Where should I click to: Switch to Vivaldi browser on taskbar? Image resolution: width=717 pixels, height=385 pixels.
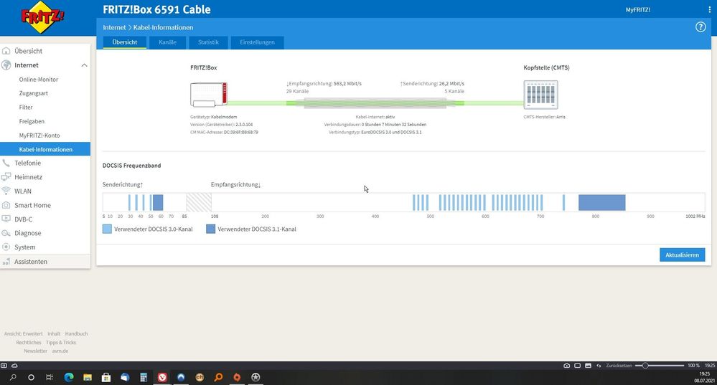click(162, 377)
